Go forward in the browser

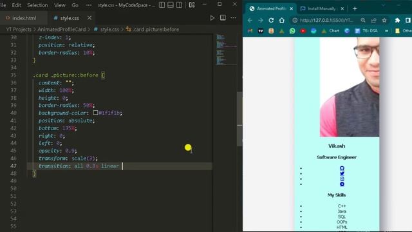click(x=260, y=20)
